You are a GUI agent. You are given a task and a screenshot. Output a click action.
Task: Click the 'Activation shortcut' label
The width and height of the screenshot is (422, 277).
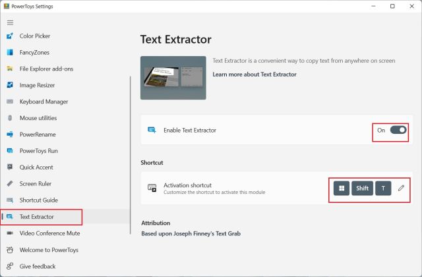point(187,185)
